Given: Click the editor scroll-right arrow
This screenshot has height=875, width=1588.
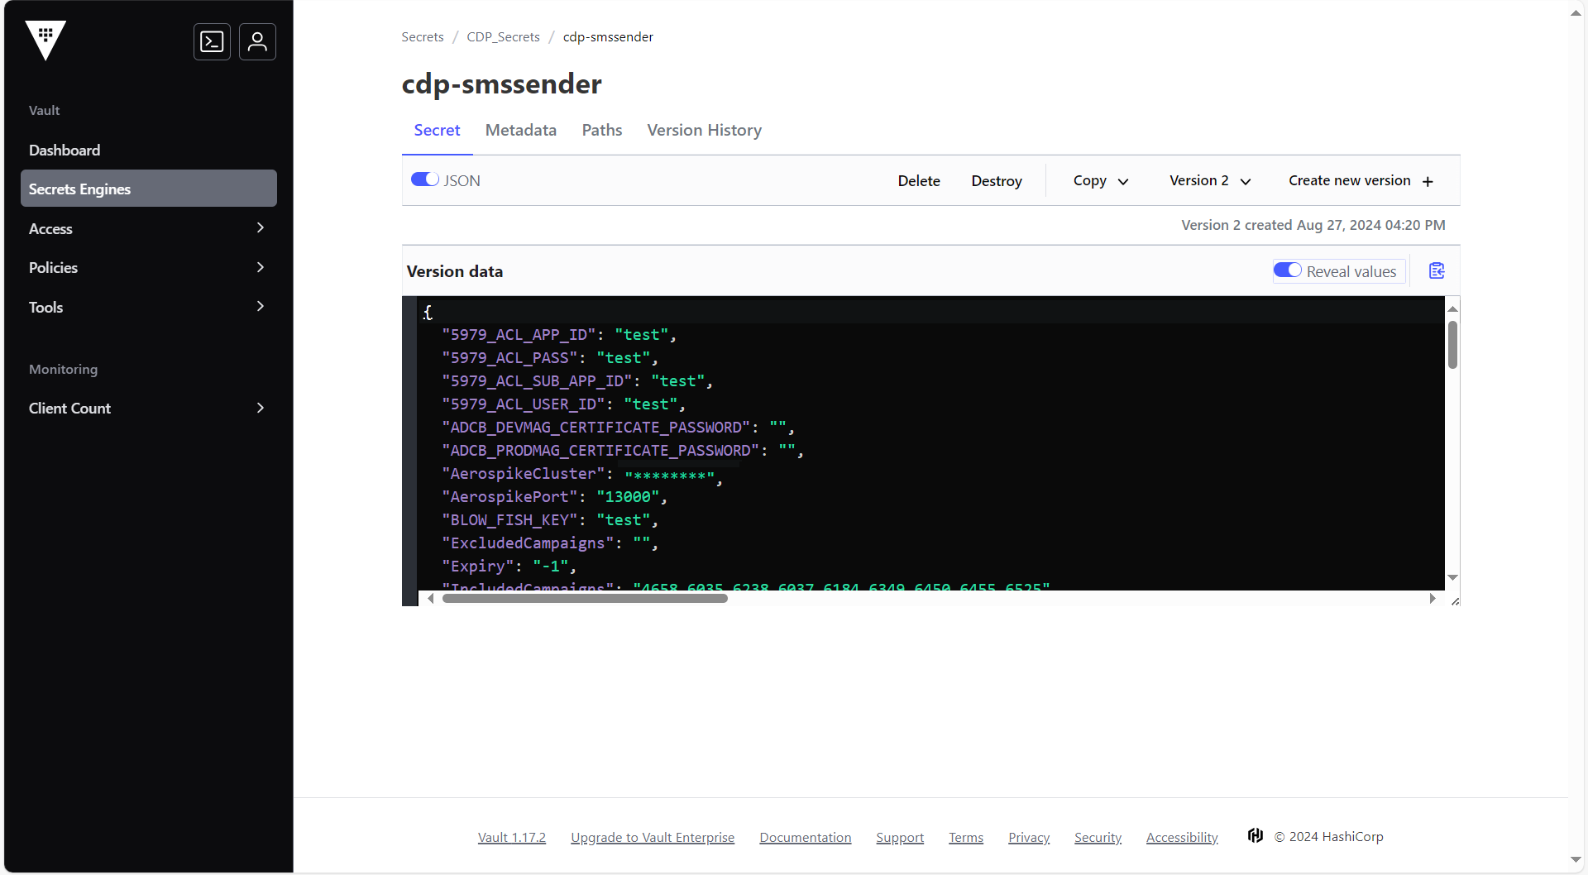Looking at the screenshot, I should (x=1433, y=598).
